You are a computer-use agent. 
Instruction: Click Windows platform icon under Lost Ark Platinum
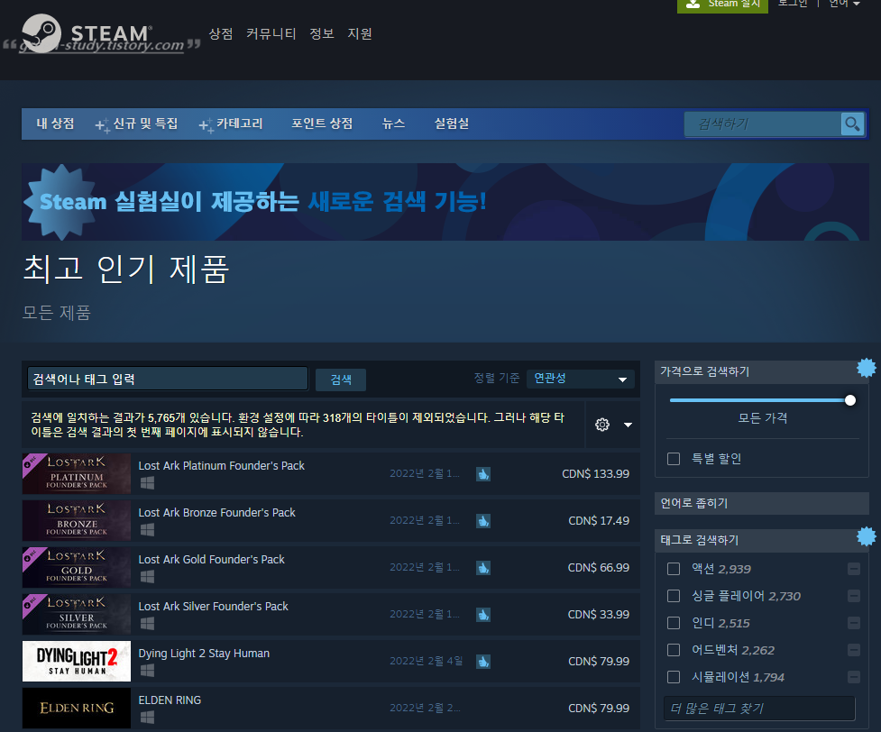tap(147, 482)
